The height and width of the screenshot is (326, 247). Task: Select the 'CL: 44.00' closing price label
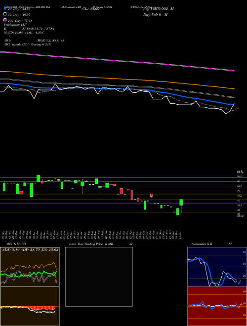tap(91, 9)
